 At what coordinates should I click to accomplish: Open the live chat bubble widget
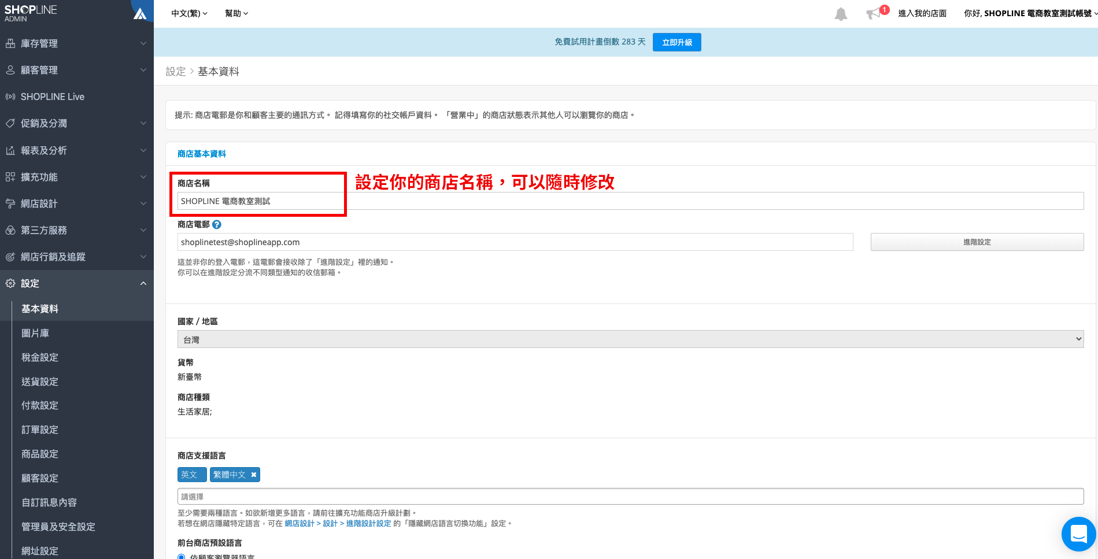(1078, 534)
